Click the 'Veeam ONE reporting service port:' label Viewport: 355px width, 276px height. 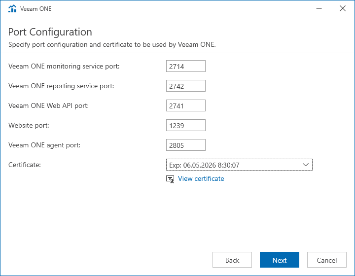[x=61, y=86]
